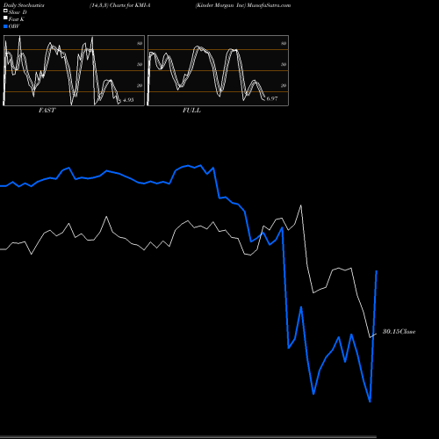Click the FULL chart label
439x439 pixels.
[x=191, y=110]
